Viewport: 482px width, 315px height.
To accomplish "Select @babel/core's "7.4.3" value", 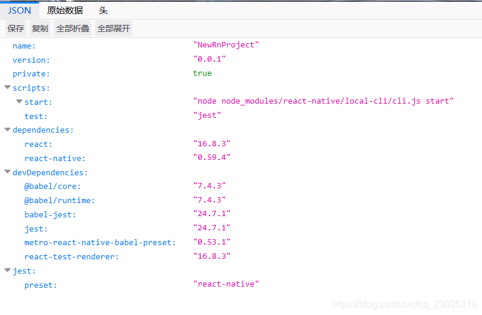I will [x=210, y=185].
